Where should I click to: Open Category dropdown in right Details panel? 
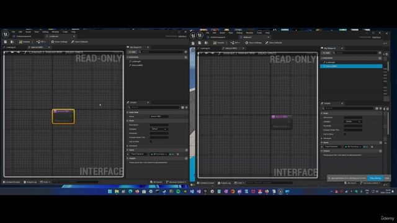click(x=353, y=121)
